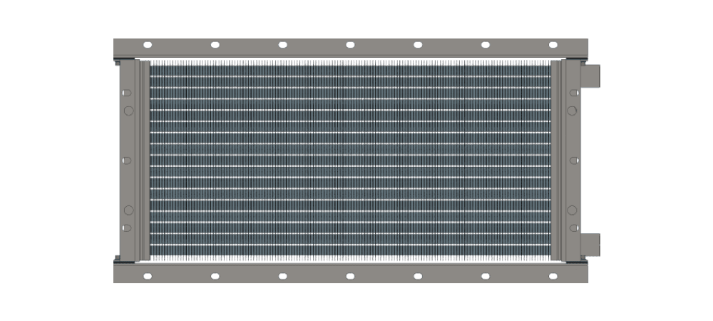Viewport: 713px width, 321px height.
Task: Click the middle hole on the left side bracket
Action: pos(128,160)
